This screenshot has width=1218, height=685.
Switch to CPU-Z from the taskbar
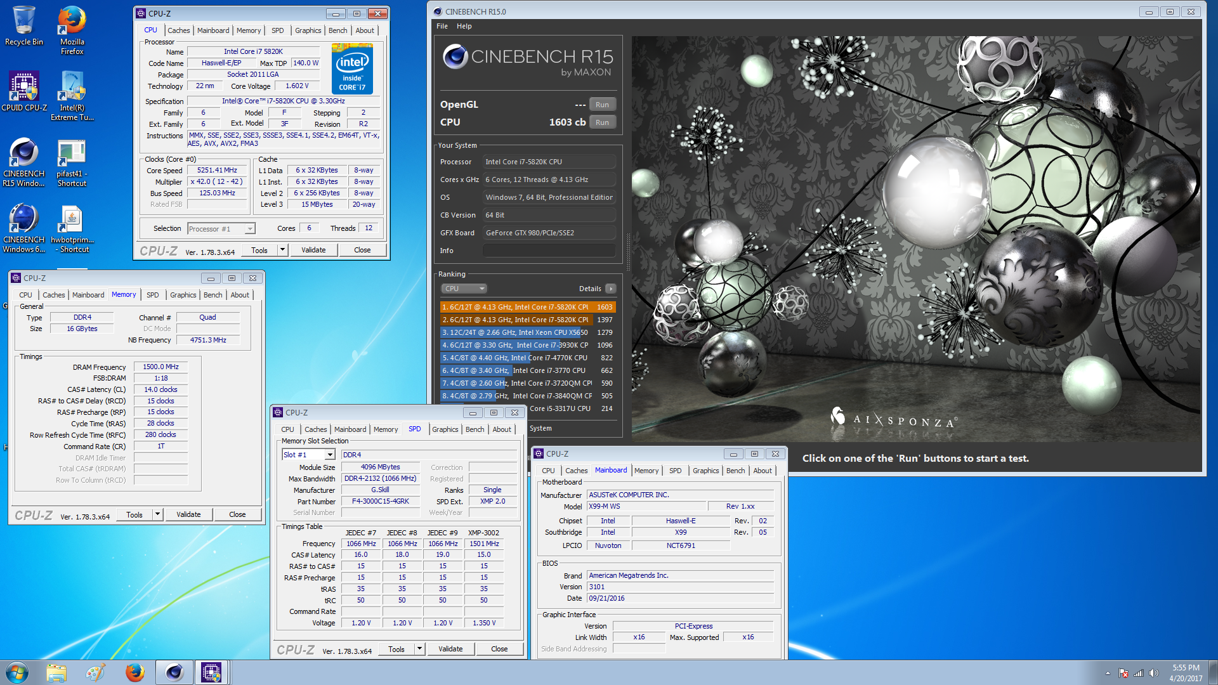point(211,672)
